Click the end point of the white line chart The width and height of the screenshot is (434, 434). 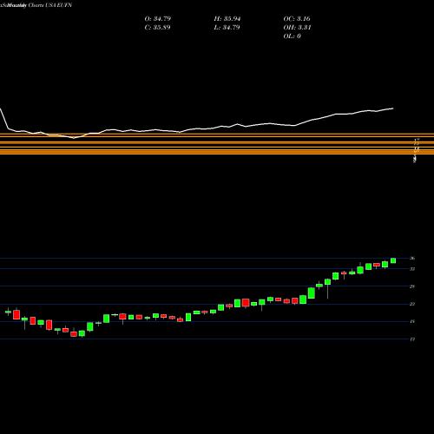393,108
